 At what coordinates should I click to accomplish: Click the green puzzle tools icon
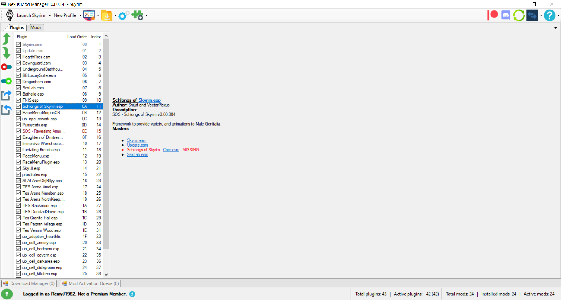138,15
